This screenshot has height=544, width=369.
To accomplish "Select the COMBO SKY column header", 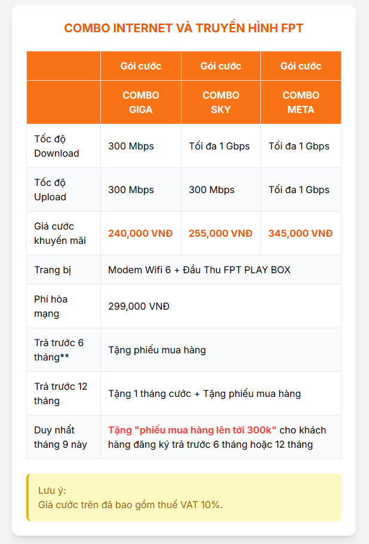I will click(221, 102).
